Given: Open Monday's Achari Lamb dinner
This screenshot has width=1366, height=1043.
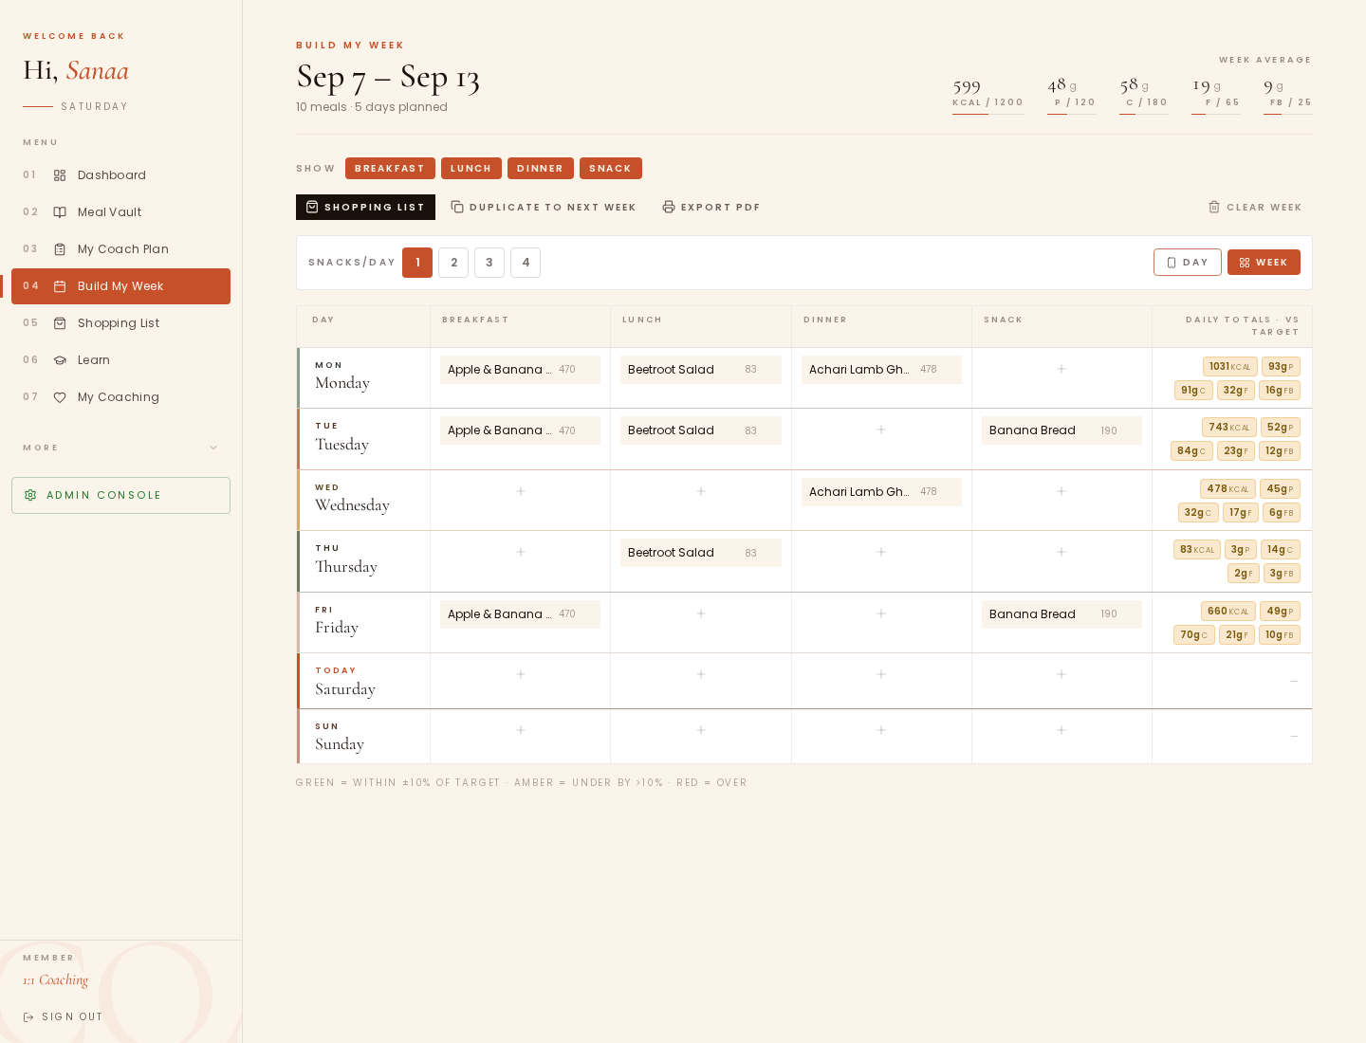Looking at the screenshot, I should pyautogui.click(x=881, y=370).
